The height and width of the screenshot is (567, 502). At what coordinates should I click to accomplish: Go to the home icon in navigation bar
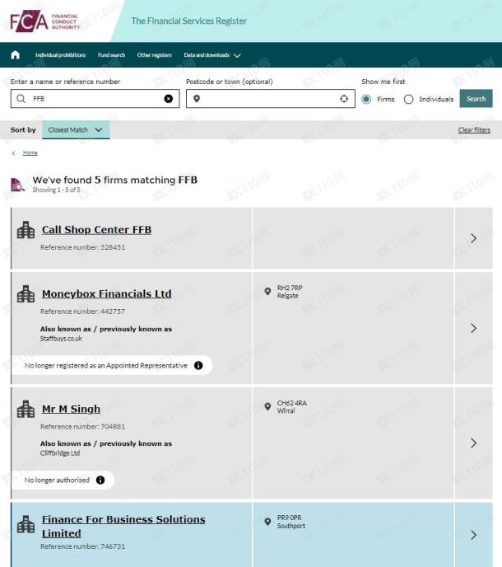point(15,55)
